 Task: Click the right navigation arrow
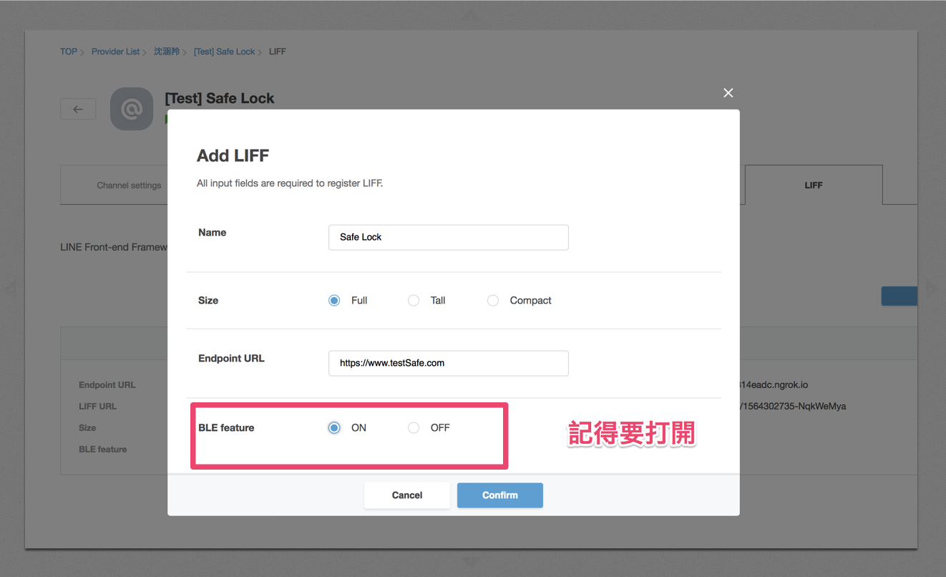(932, 288)
